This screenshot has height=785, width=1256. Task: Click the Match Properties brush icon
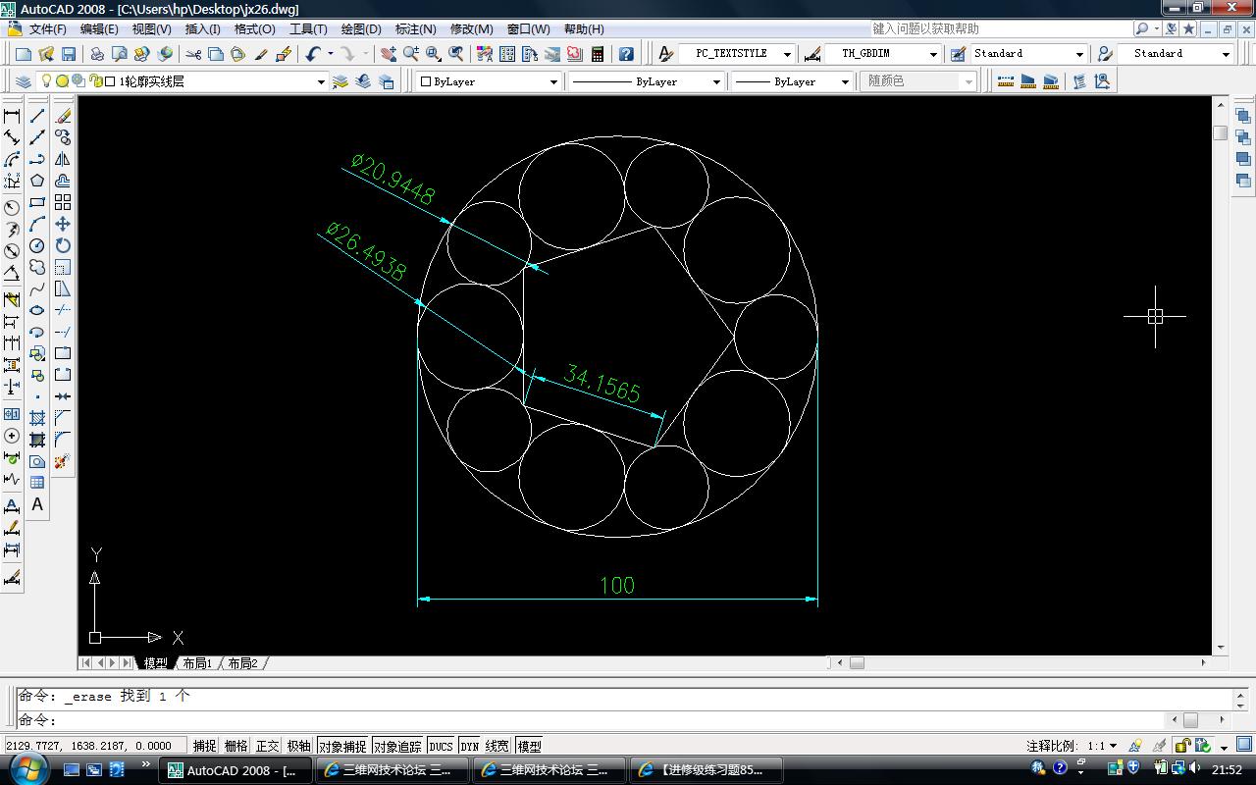[261, 54]
